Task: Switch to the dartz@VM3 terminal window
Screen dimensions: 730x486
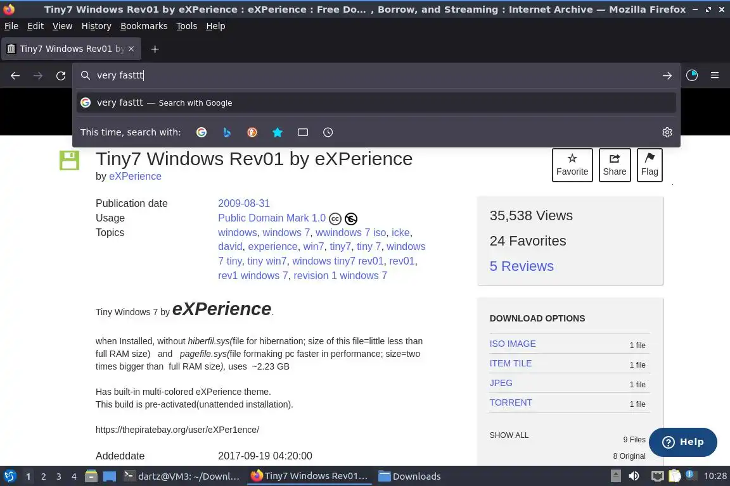Action: point(182,477)
